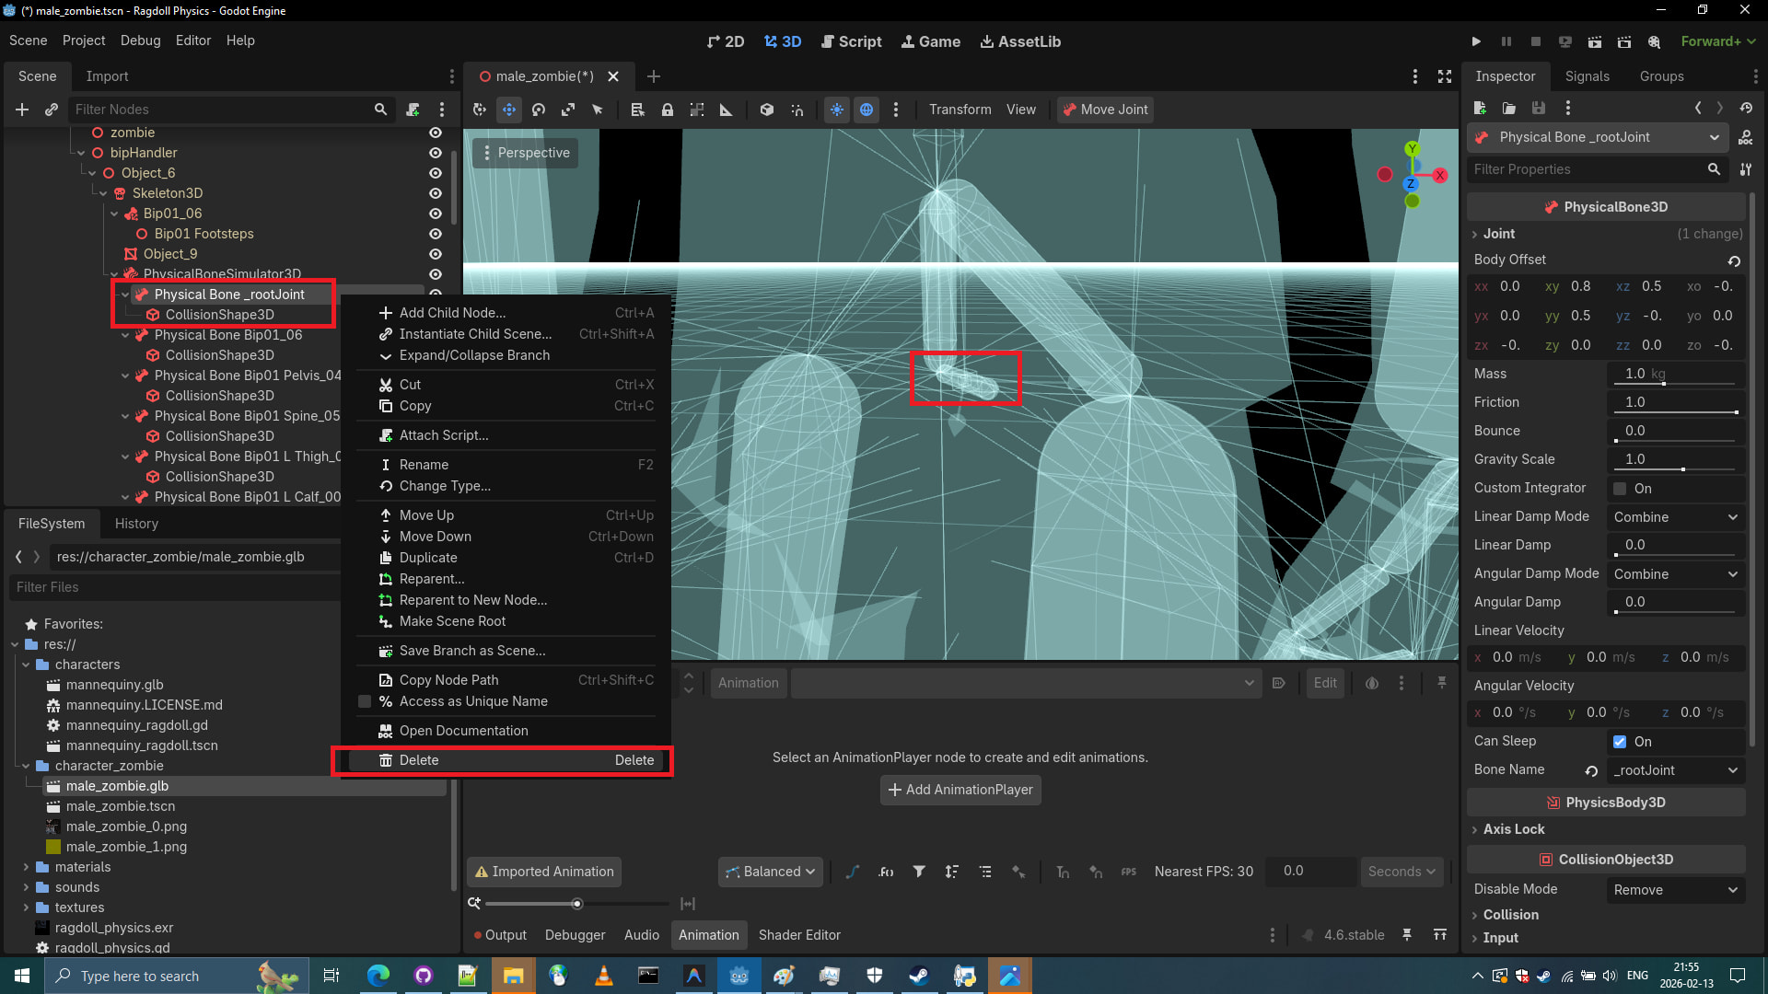Image resolution: width=1768 pixels, height=994 pixels.
Task: Toggle distraction-free mode expand icon
Action: [1445, 76]
